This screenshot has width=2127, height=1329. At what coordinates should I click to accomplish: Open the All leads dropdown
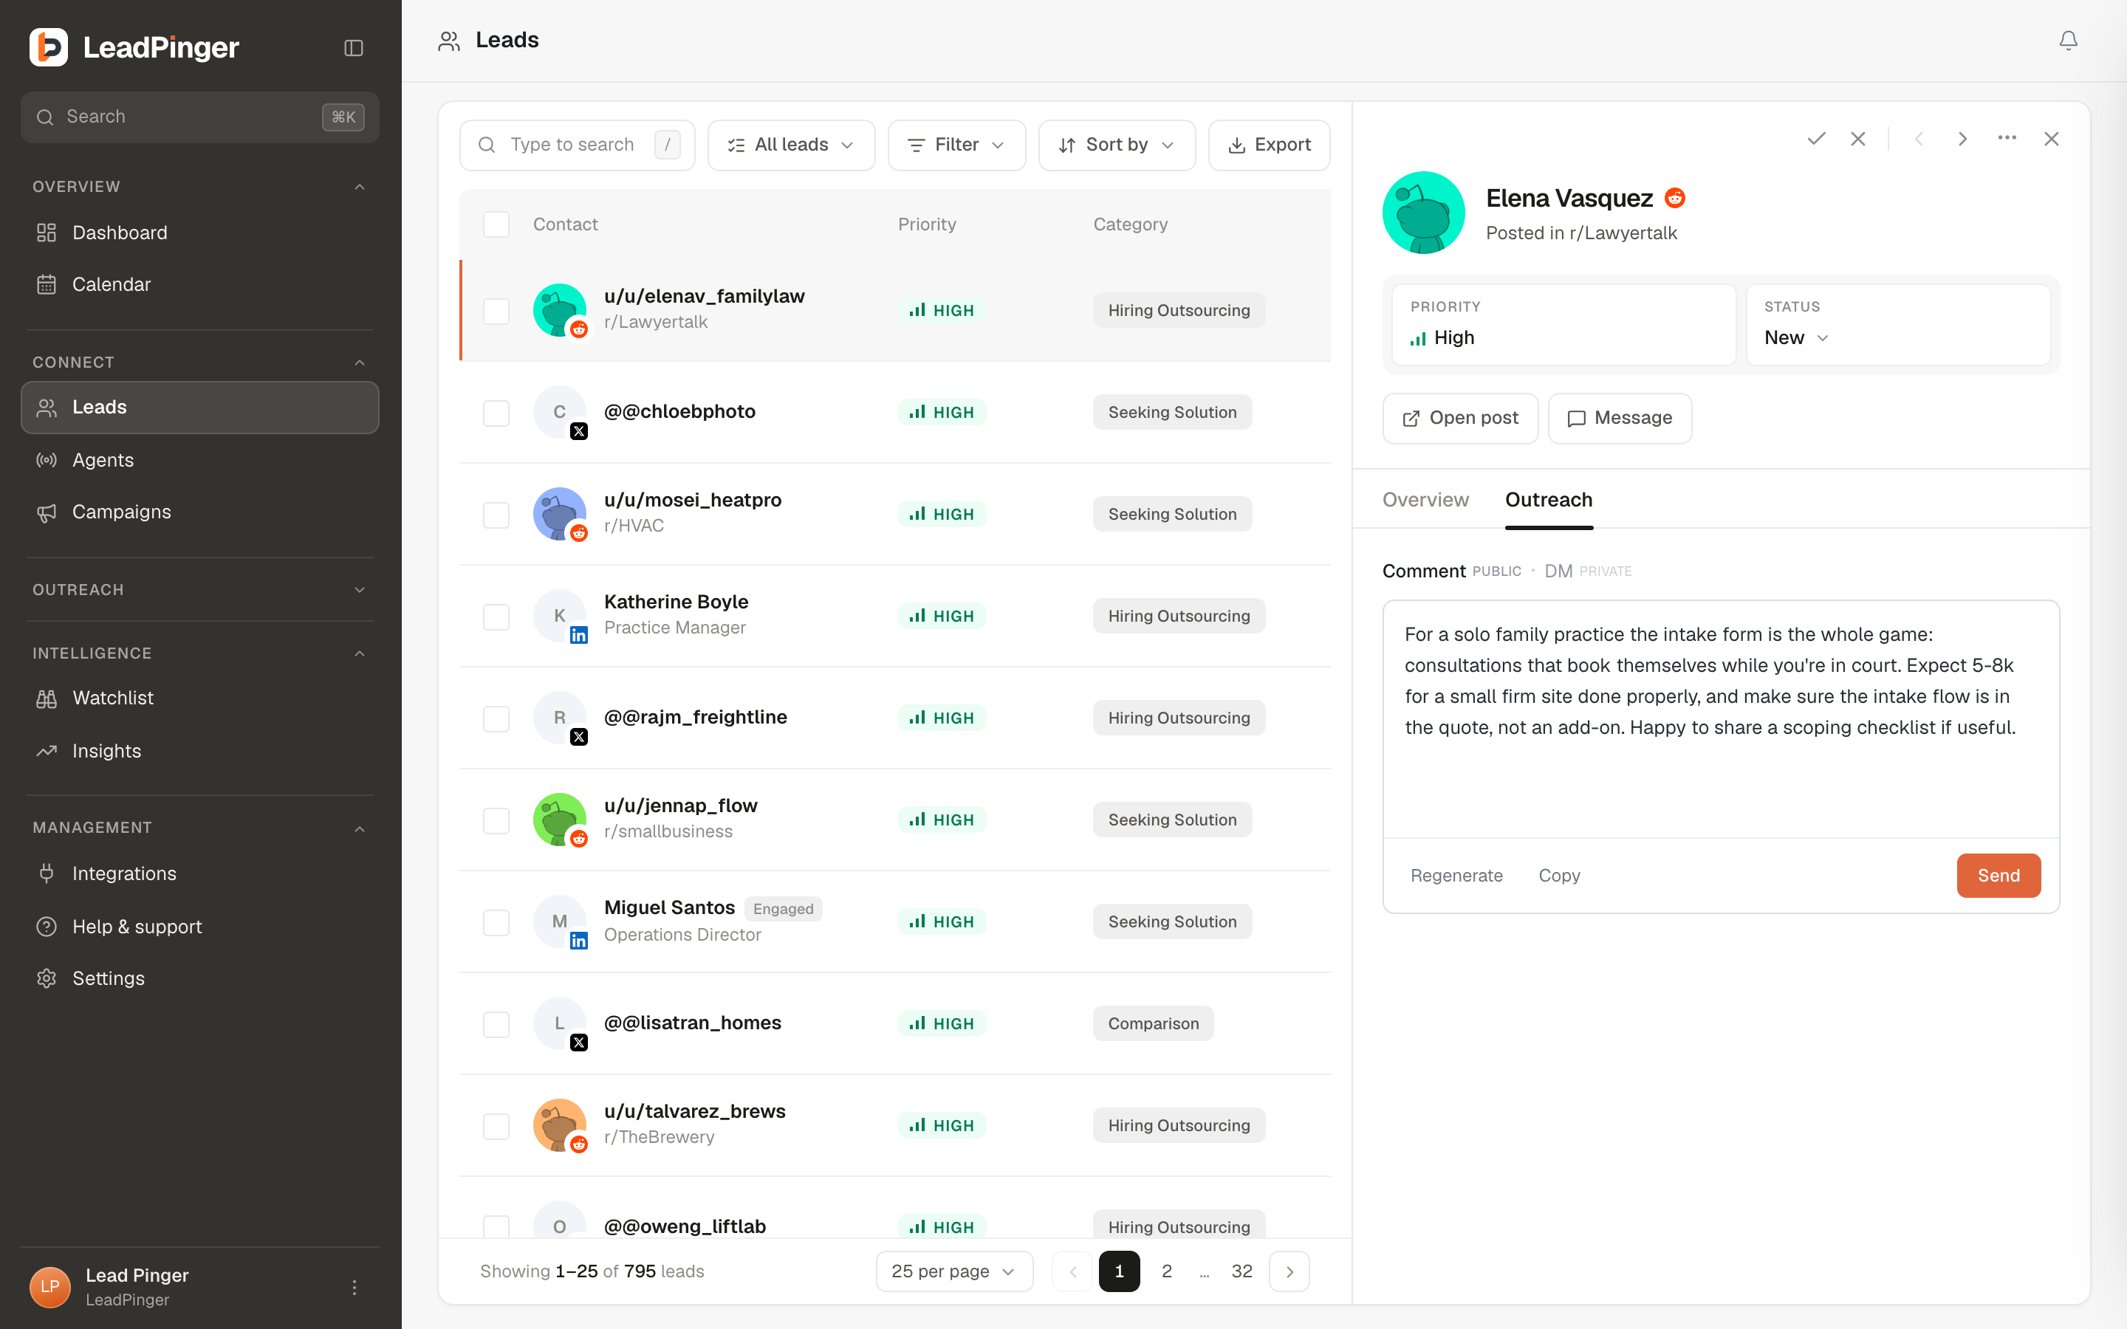pos(791,145)
